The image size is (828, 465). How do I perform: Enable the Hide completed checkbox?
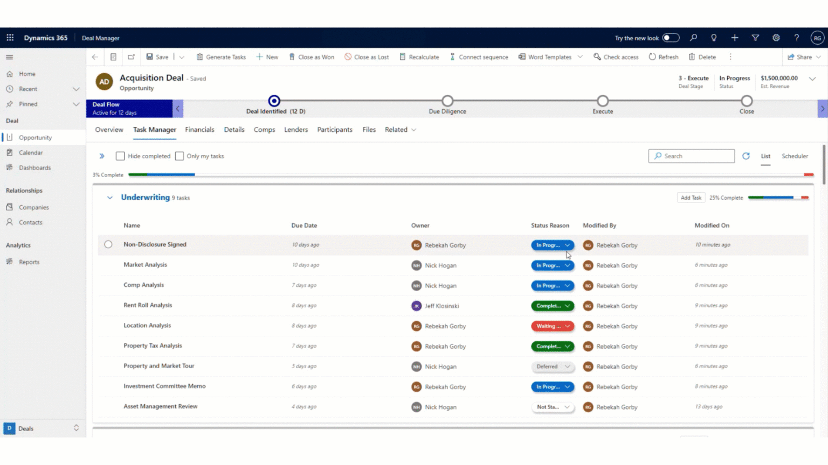(x=120, y=156)
